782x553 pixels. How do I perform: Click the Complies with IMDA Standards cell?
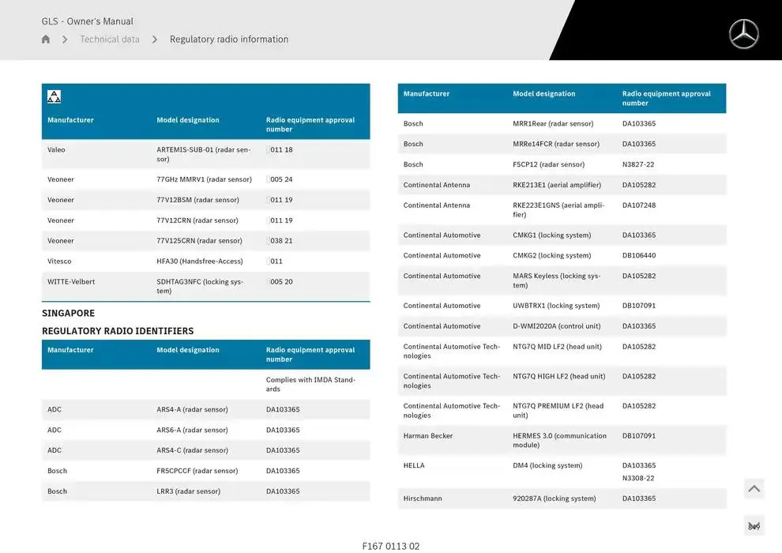(310, 384)
